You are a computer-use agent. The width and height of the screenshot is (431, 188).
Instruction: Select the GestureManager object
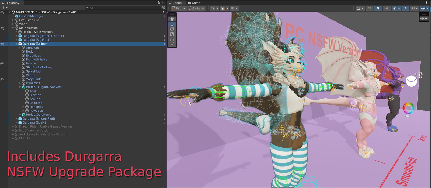[31, 16]
